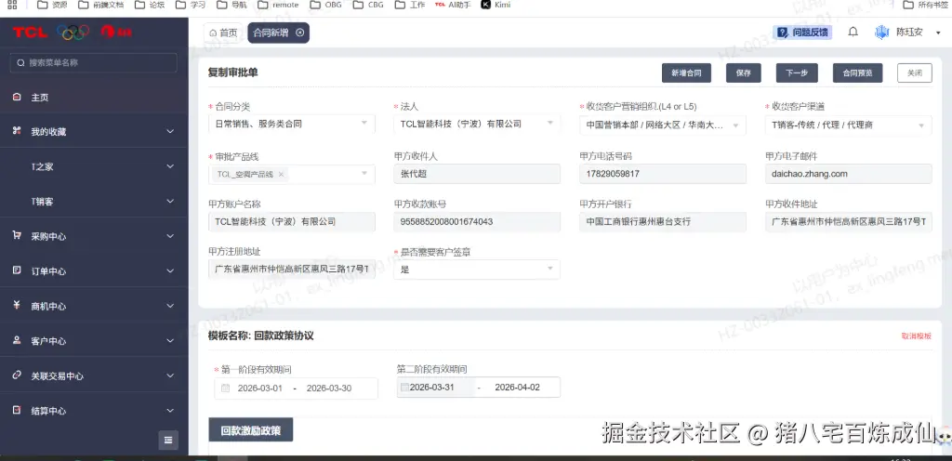
Task: Open the 收货客户渠道 dropdown
Action: (x=848, y=125)
